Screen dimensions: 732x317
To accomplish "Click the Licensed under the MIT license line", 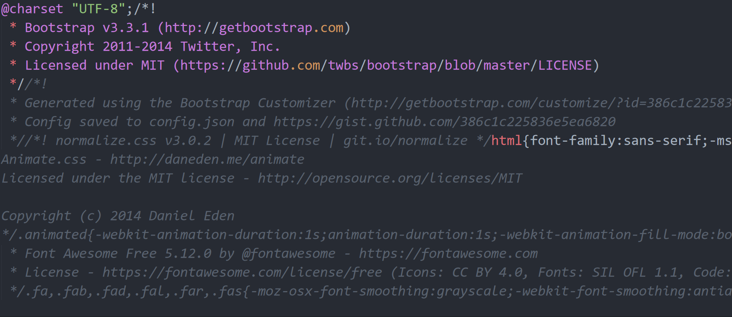I will [118, 178].
